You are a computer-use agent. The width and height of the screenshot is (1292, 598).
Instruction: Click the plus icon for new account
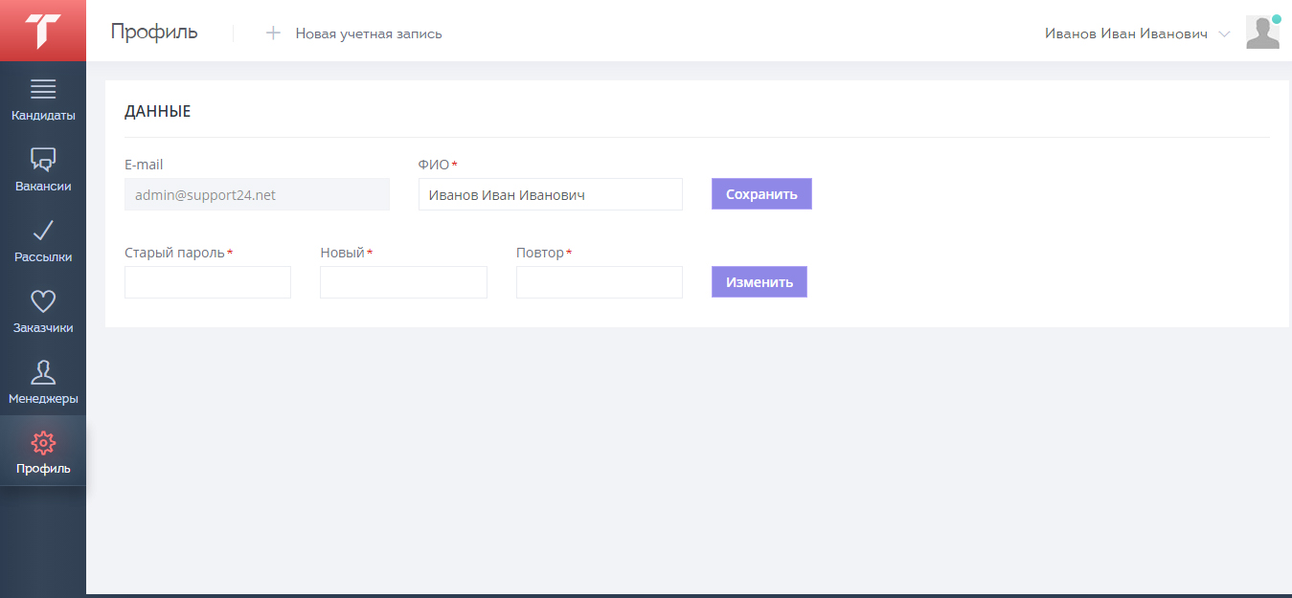pos(273,33)
